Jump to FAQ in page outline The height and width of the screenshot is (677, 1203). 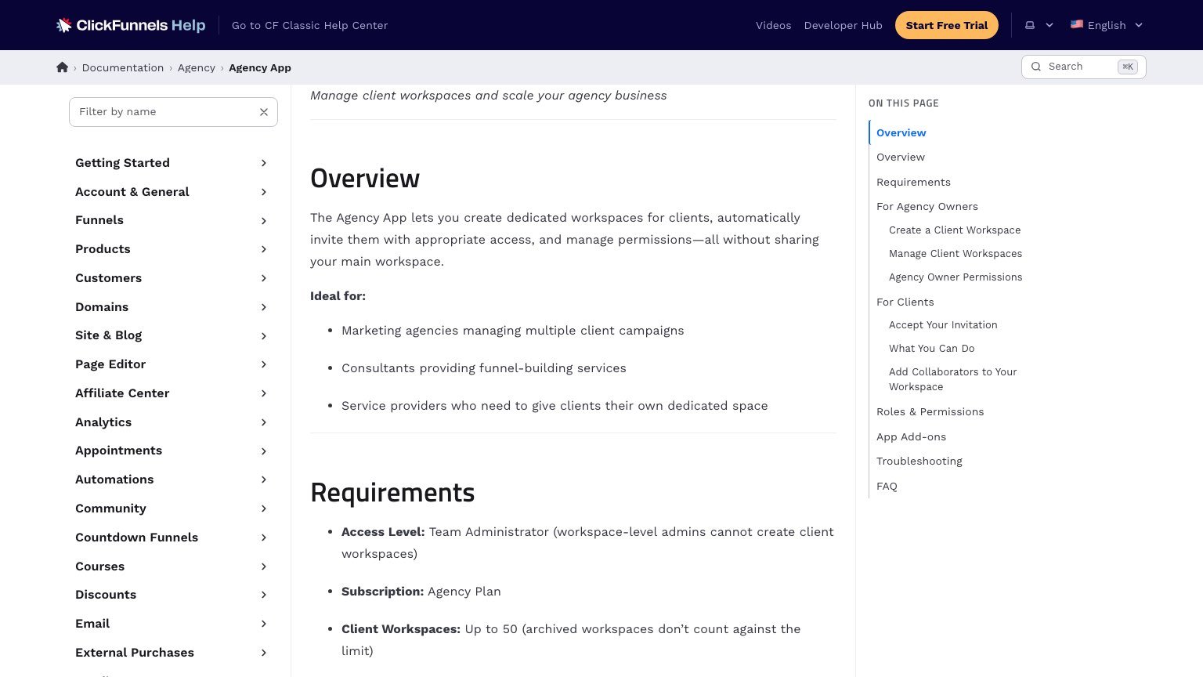(887, 486)
